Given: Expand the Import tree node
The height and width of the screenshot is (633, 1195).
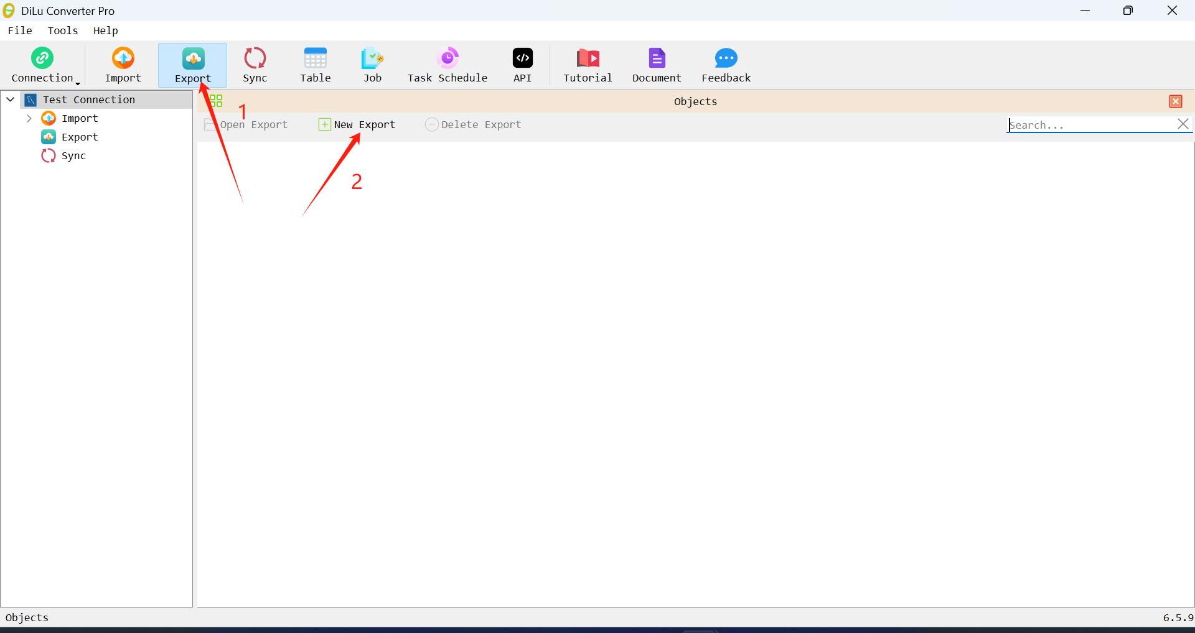Looking at the screenshot, I should tap(29, 118).
